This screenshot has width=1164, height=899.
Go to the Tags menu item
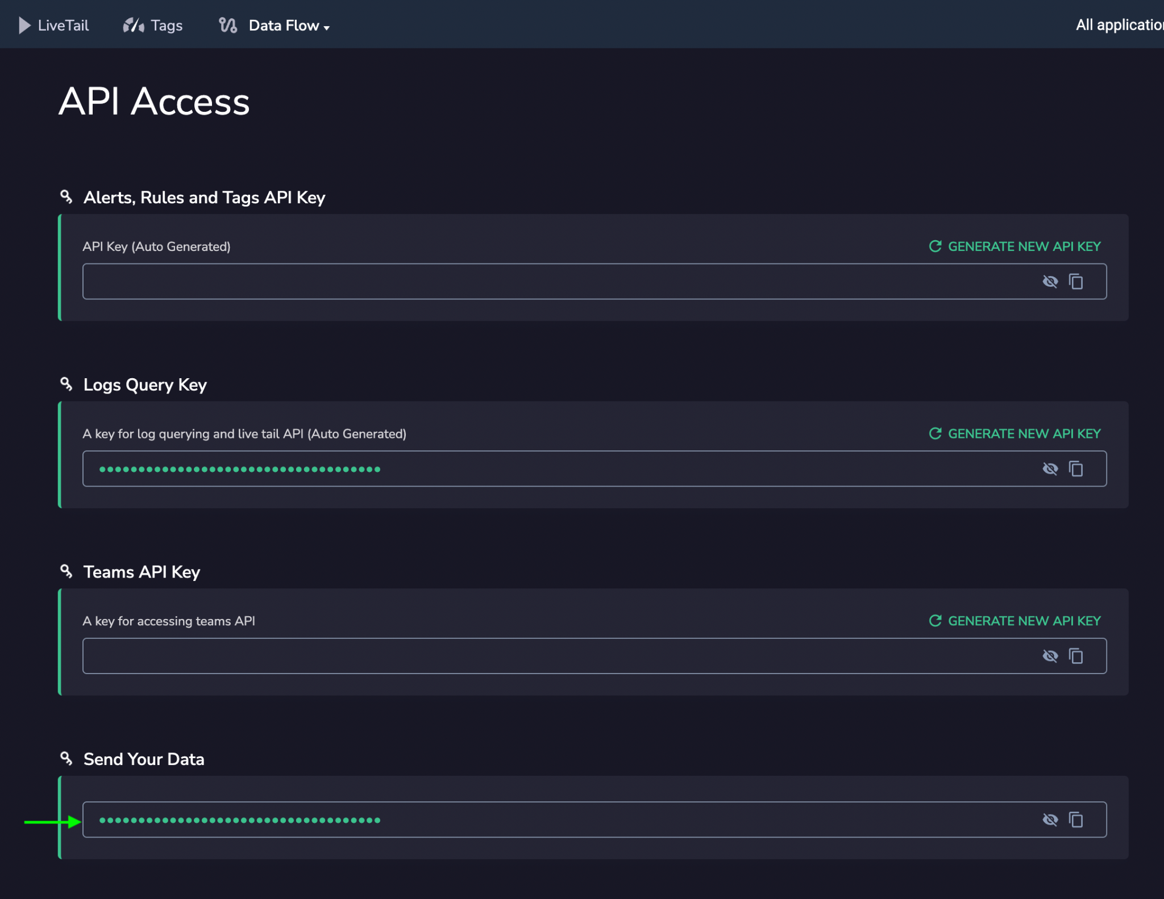[167, 26]
